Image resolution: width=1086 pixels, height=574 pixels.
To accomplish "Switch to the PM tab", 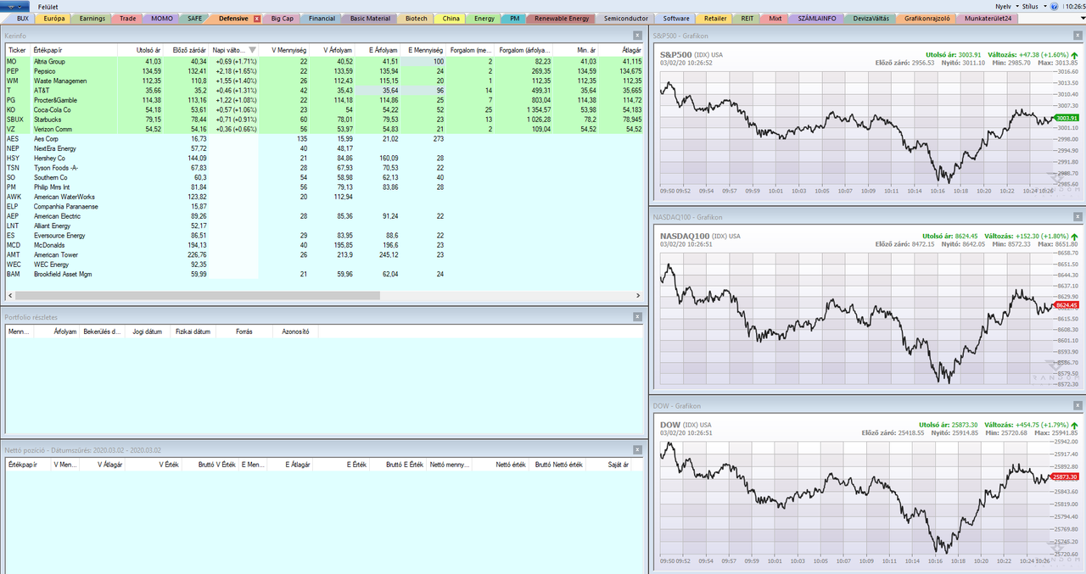I will coord(514,18).
